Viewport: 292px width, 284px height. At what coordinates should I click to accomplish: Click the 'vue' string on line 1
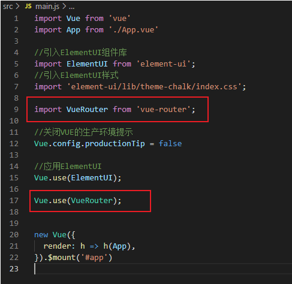pyautogui.click(x=120, y=19)
